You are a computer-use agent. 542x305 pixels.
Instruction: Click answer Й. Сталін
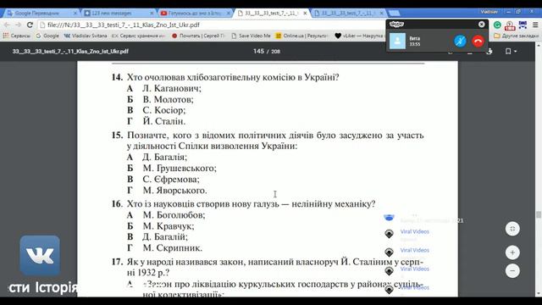(163, 121)
